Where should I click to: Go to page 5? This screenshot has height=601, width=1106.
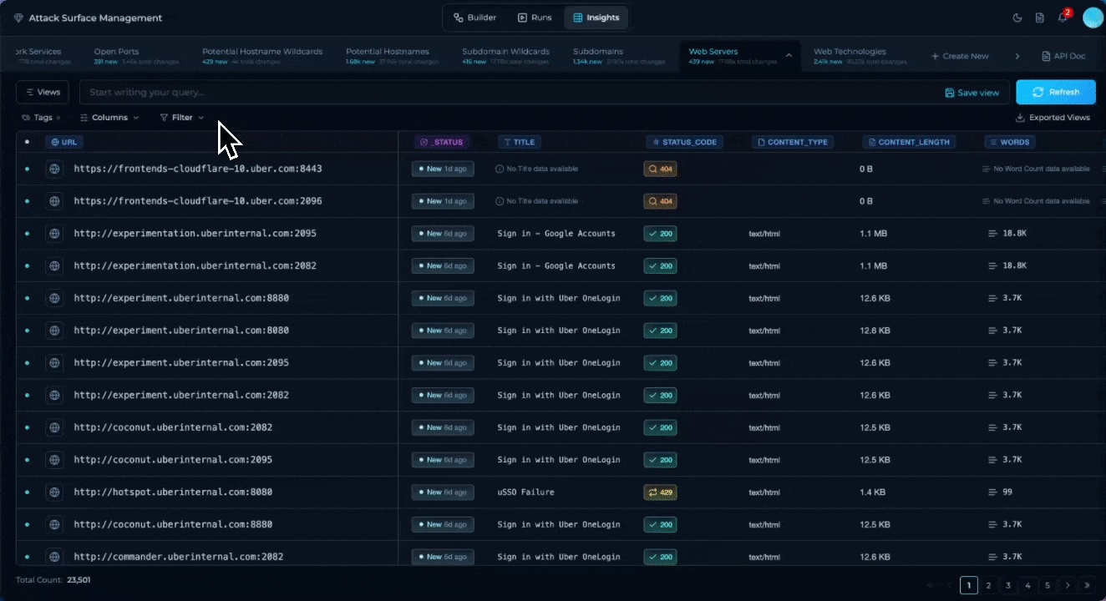[1048, 585]
